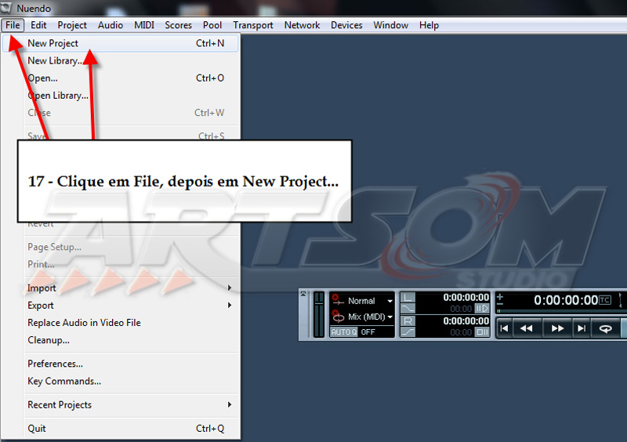Click the linear record mode icon

pos(337,300)
